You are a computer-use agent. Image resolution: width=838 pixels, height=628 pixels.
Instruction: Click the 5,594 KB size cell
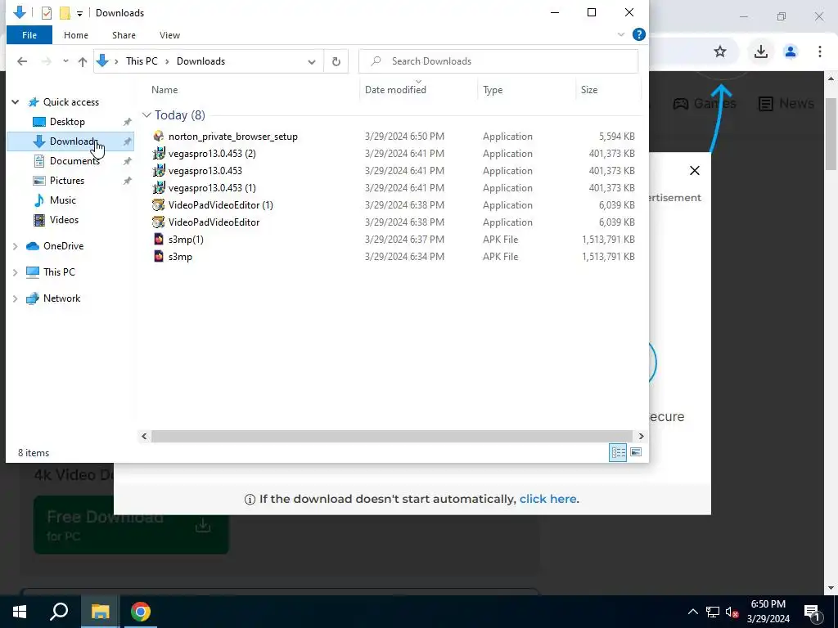(617, 137)
